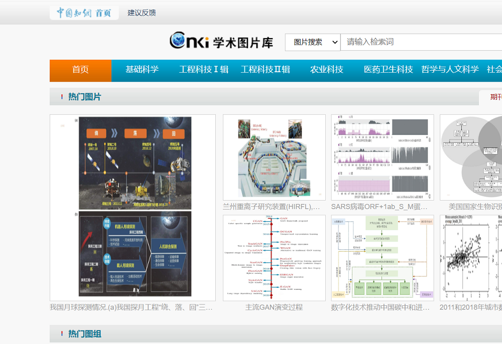Open the 工程科技Ⅱ辑 category

point(266,70)
